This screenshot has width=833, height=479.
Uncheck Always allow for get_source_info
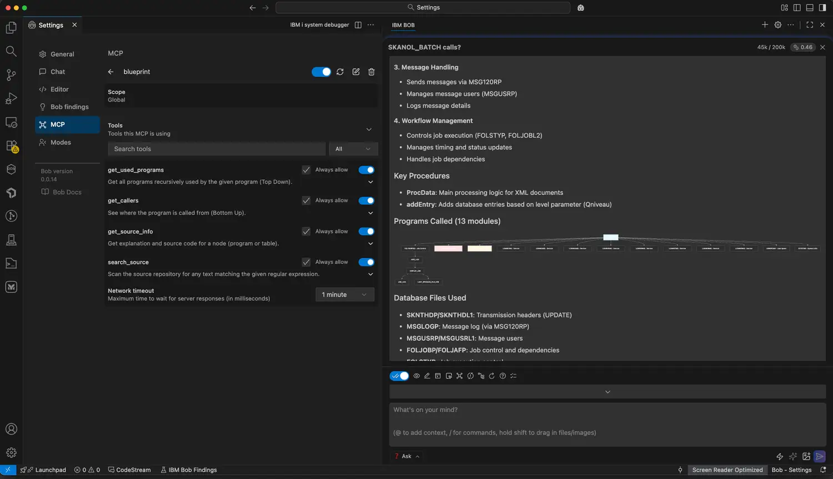click(306, 231)
